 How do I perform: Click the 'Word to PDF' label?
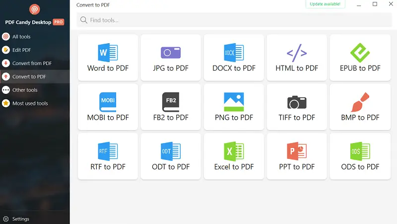tap(108, 68)
